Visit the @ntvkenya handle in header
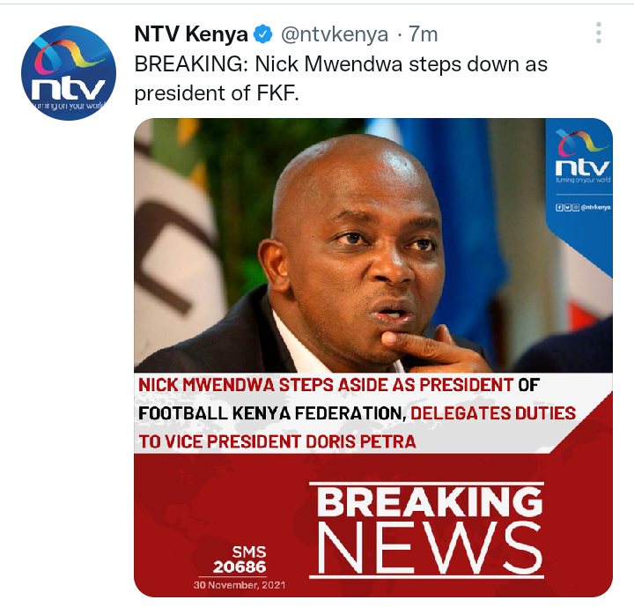This screenshot has height=607, width=634. tap(335, 34)
